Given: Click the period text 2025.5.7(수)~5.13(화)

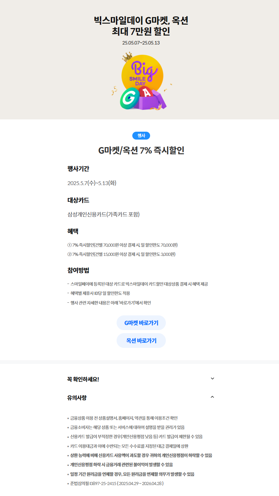Looking at the screenshot, I should pos(92,183).
